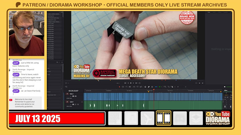Viewport: 241px width, 135px height.
Task: Toggle timeline Snapping magnet
Action: point(145,87)
